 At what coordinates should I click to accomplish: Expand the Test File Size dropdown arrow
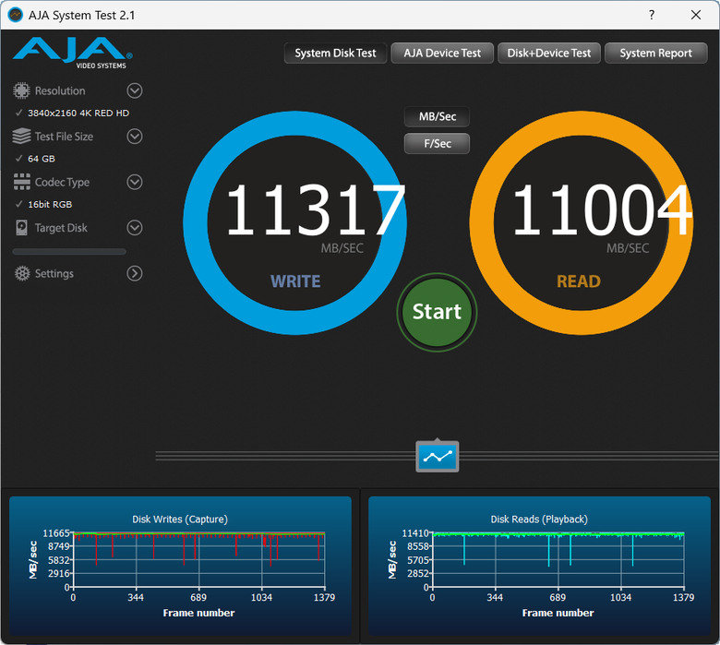point(135,137)
